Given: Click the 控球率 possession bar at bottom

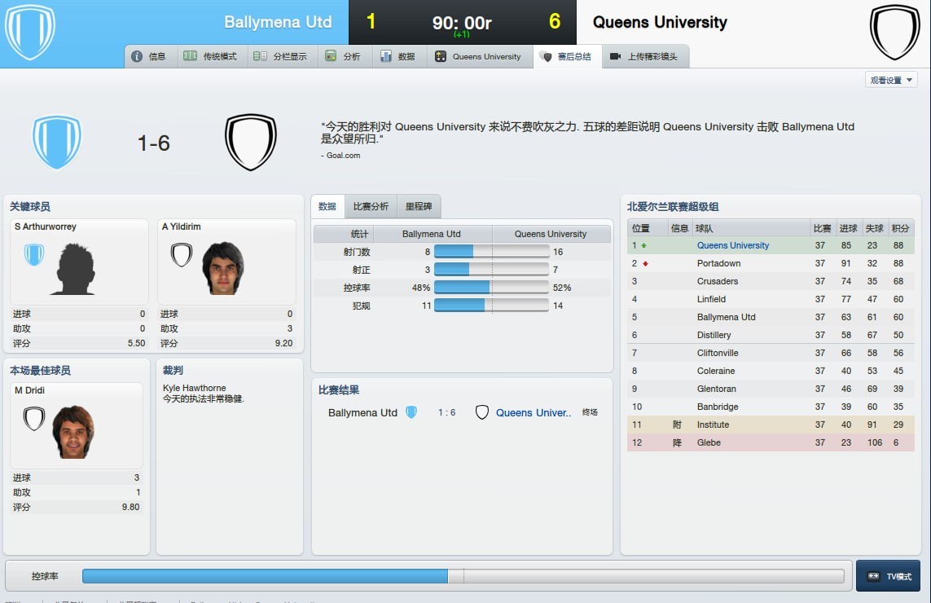Looking at the screenshot, I should pyautogui.click(x=463, y=575).
